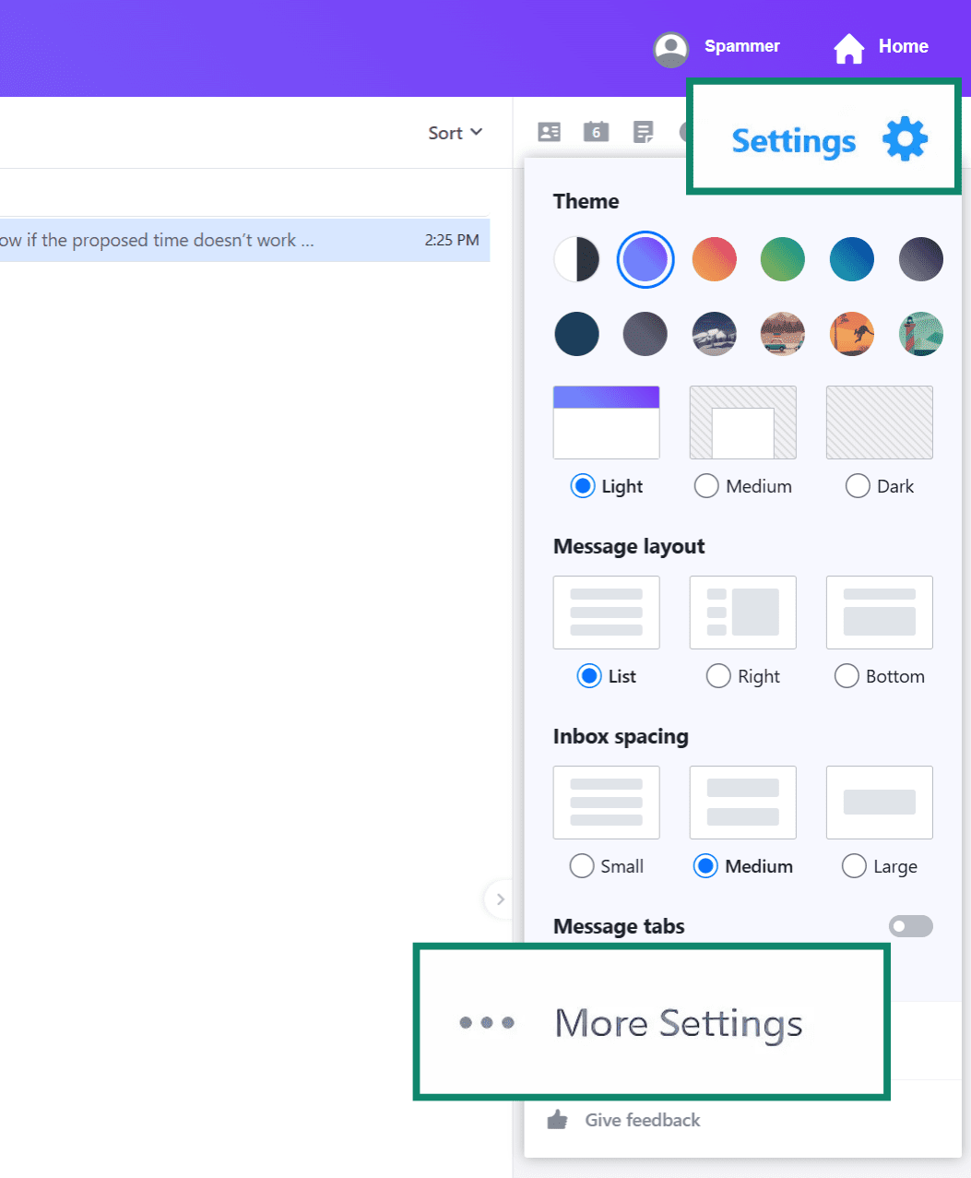Click the More Settings ellipsis icon
Viewport: 971px width, 1178px height.
(x=487, y=1022)
